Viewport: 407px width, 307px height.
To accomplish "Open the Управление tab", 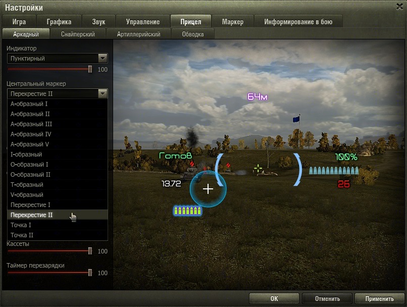I will pyautogui.click(x=143, y=22).
